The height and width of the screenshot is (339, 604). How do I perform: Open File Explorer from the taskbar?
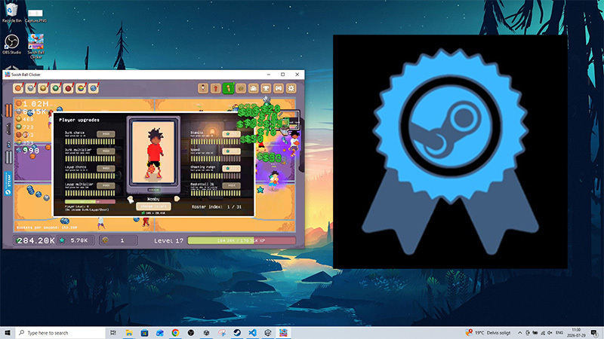pos(128,333)
